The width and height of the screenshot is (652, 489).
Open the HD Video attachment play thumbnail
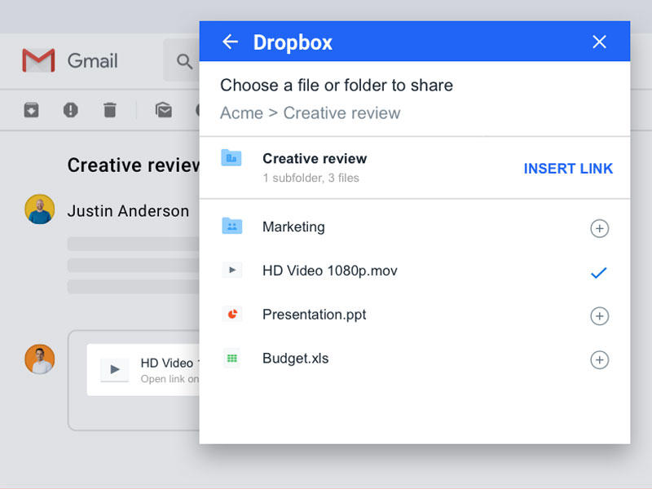click(x=115, y=369)
